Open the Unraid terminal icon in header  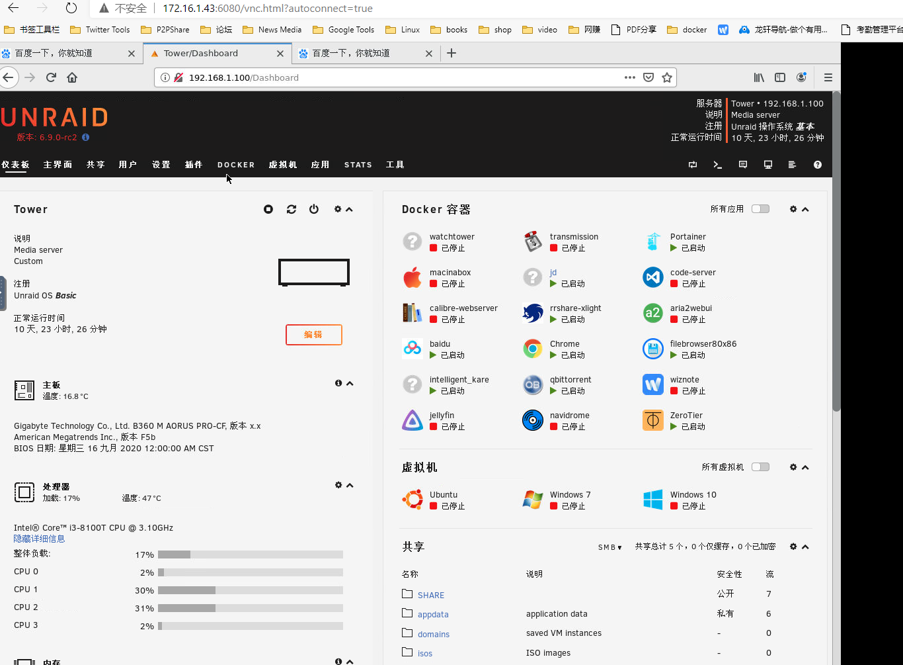tap(718, 165)
